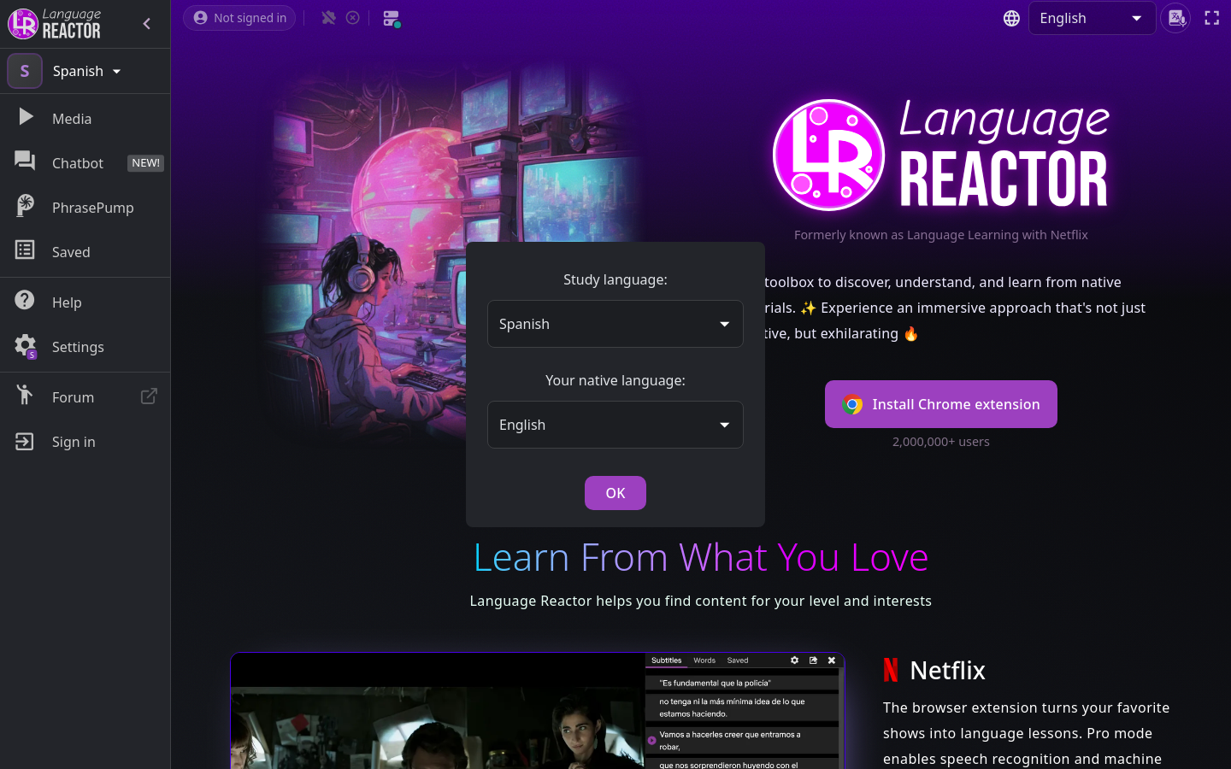Confirm the language dialog with OK
The height and width of the screenshot is (769, 1231).
pos(615,493)
